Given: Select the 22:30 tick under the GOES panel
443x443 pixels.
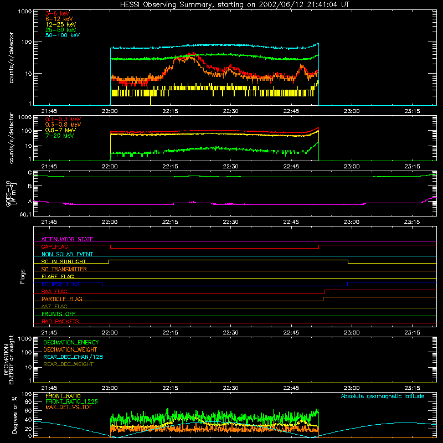Looking at the screenshot, I should 230,222.
